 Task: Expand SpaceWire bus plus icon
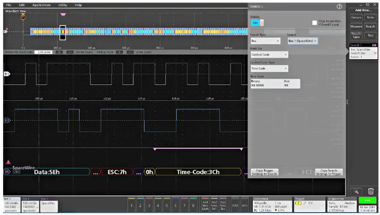point(16,172)
